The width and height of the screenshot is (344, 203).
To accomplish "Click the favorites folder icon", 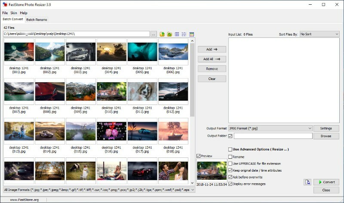I will [x=169, y=34].
